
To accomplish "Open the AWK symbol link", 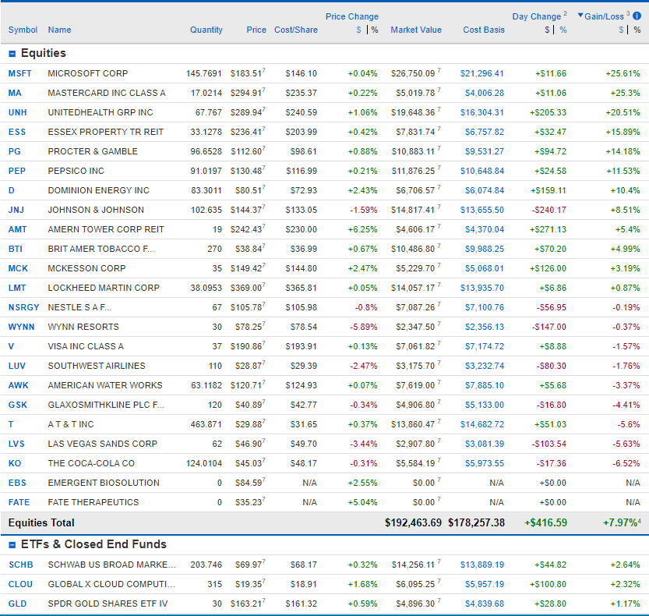I will click(x=19, y=385).
